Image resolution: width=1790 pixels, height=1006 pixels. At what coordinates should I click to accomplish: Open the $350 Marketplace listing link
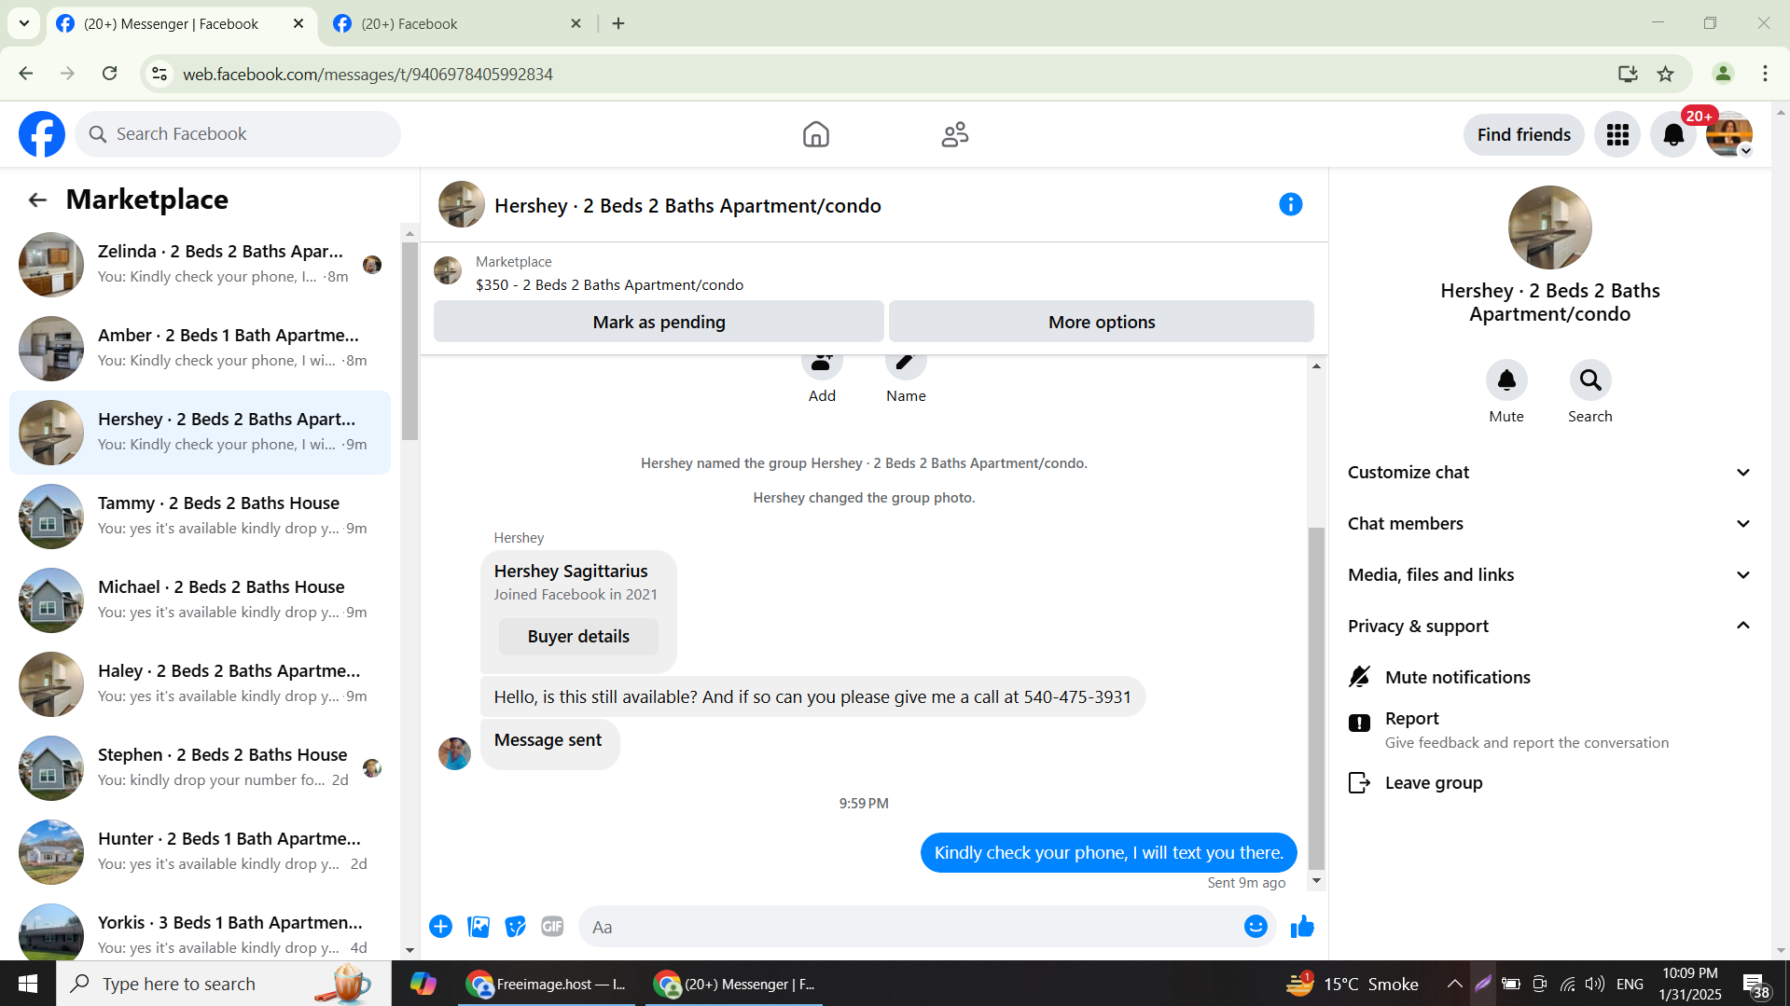pyautogui.click(x=609, y=284)
